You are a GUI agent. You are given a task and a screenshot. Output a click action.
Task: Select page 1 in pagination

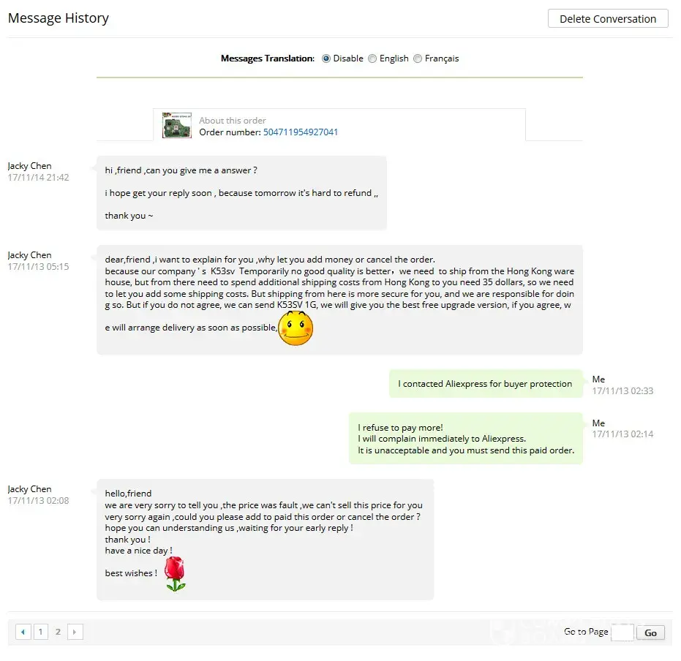[41, 632]
